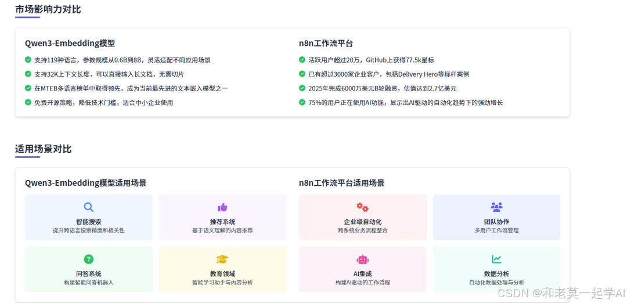627x303 pixels.
Task: Select the 市场影响力对比 heading
Action: click(48, 9)
